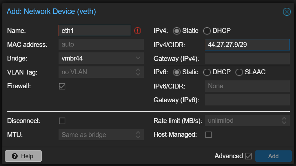Uncheck the Advanced checkbox
This screenshot has height=166, width=296.
coord(249,156)
